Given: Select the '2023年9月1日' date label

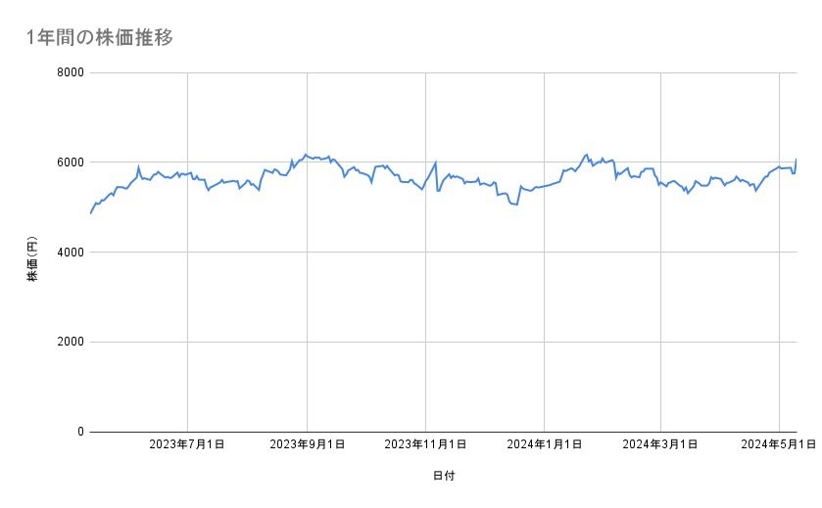Looking at the screenshot, I should click(307, 445).
